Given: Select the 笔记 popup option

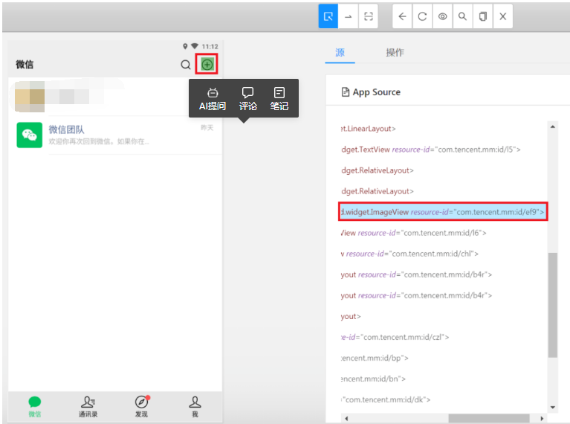Looking at the screenshot, I should pos(279,99).
